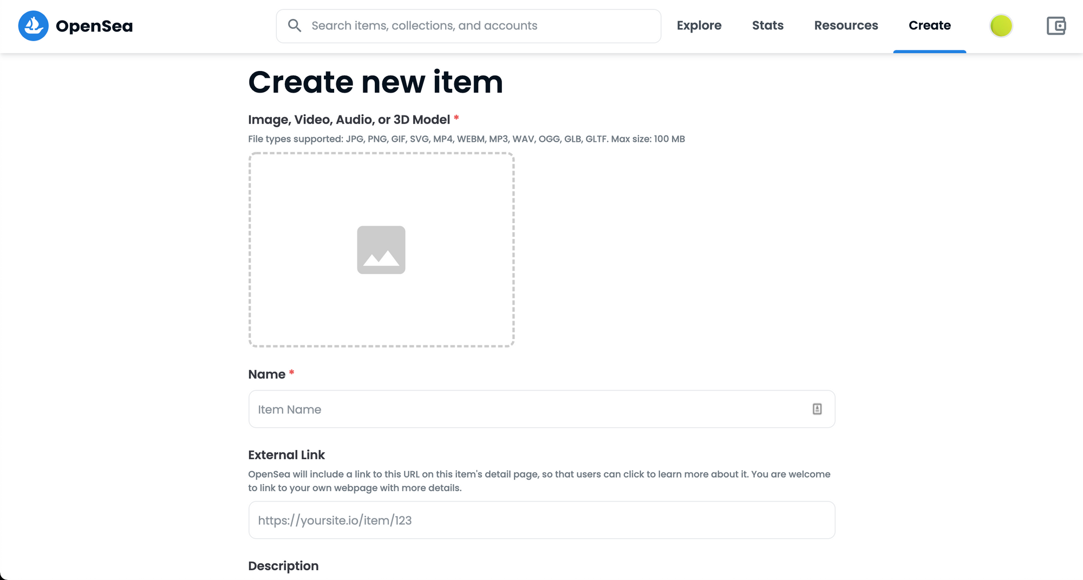This screenshot has width=1083, height=580.
Task: Open the green profile avatar menu
Action: click(x=1001, y=25)
